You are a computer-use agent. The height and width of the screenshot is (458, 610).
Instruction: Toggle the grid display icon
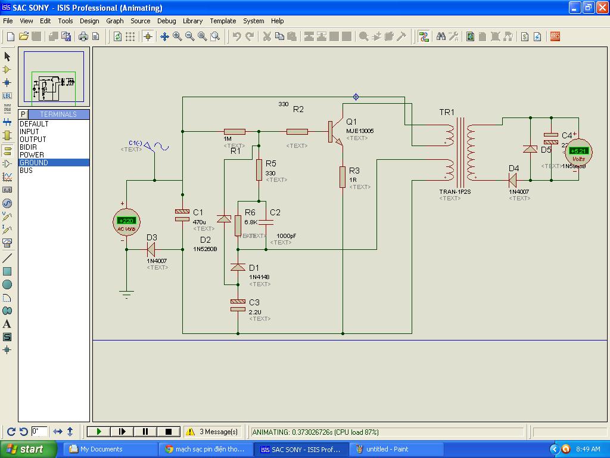click(x=130, y=36)
